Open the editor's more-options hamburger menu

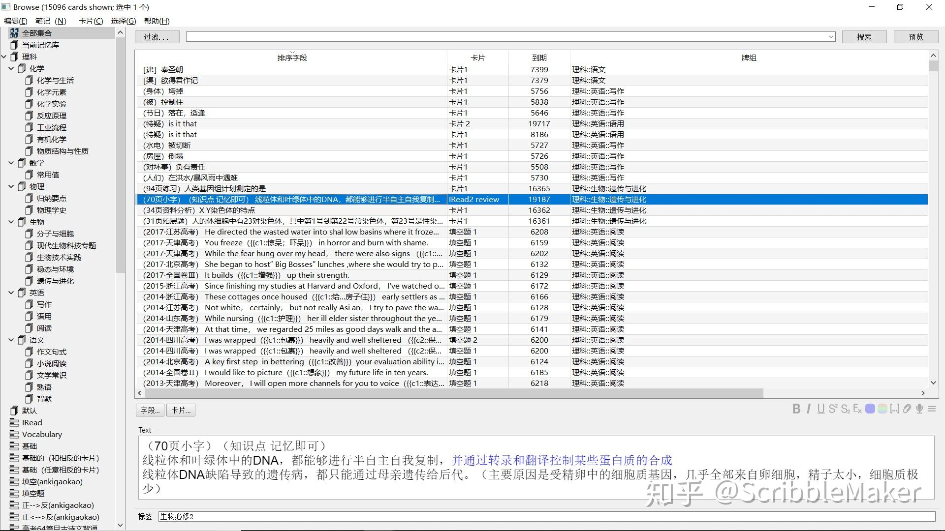[932, 409]
